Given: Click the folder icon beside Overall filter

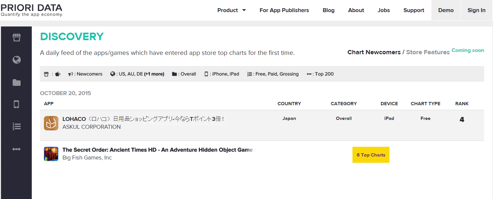Looking at the screenshot, I should click(x=174, y=74).
